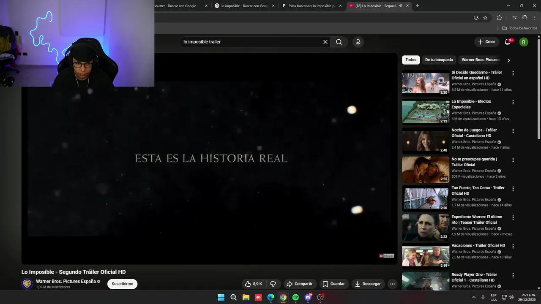Close the Lo Imposible YouTube tab
The image size is (541, 304).
407,6
